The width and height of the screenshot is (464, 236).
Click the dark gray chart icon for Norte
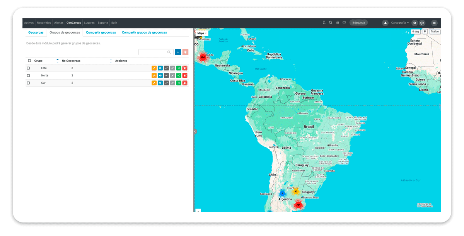coord(166,75)
